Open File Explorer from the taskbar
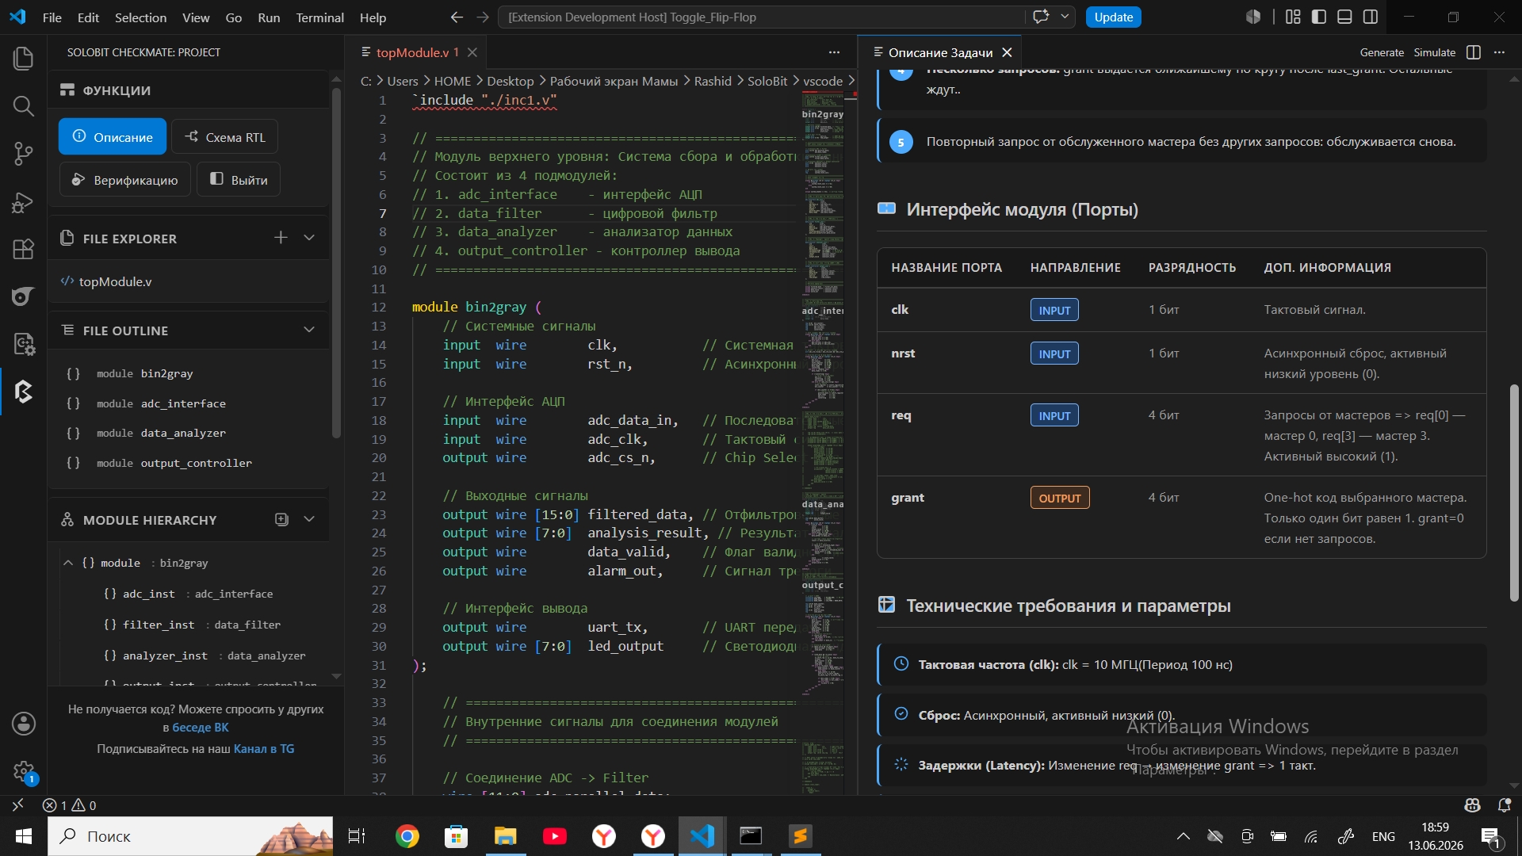 coord(506,836)
